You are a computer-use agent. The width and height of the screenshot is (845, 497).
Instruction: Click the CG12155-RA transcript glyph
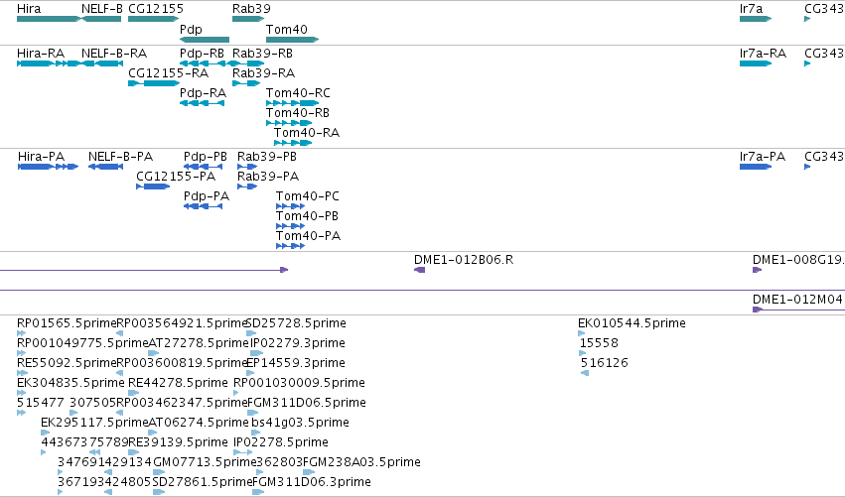click(154, 83)
